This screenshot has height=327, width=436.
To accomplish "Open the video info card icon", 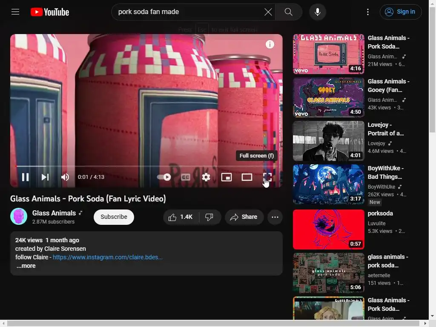I will click(270, 44).
